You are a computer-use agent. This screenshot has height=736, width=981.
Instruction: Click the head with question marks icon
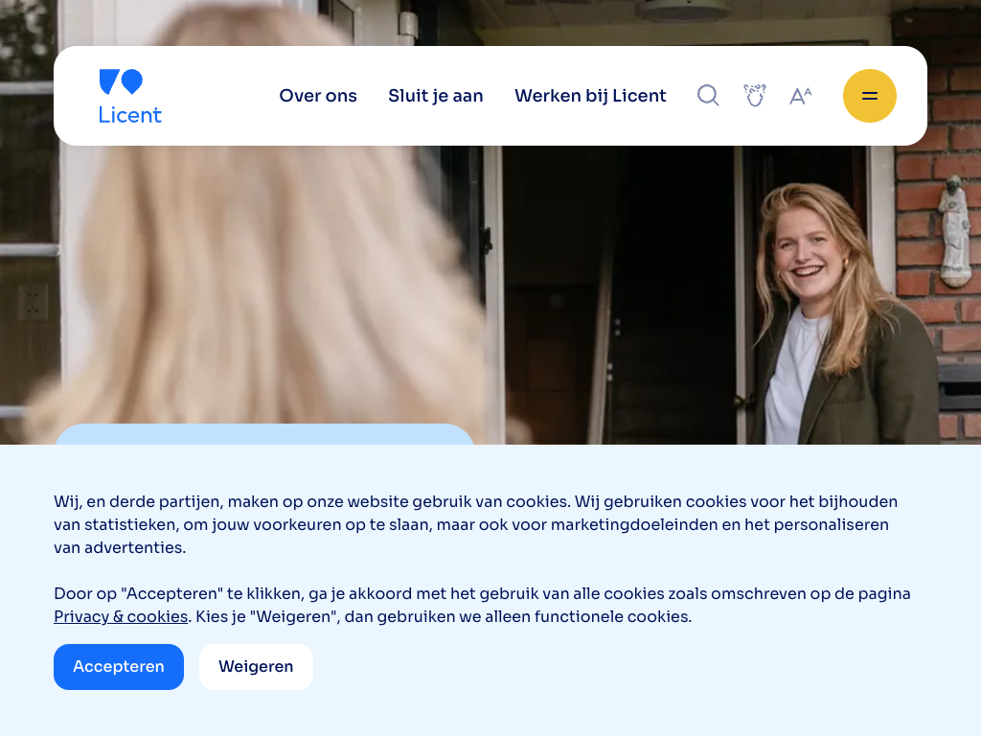tap(755, 96)
